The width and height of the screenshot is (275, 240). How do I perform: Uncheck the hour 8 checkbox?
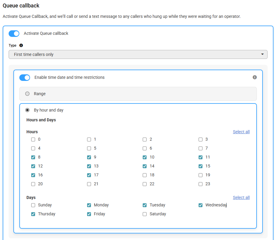pyautogui.click(x=33, y=157)
